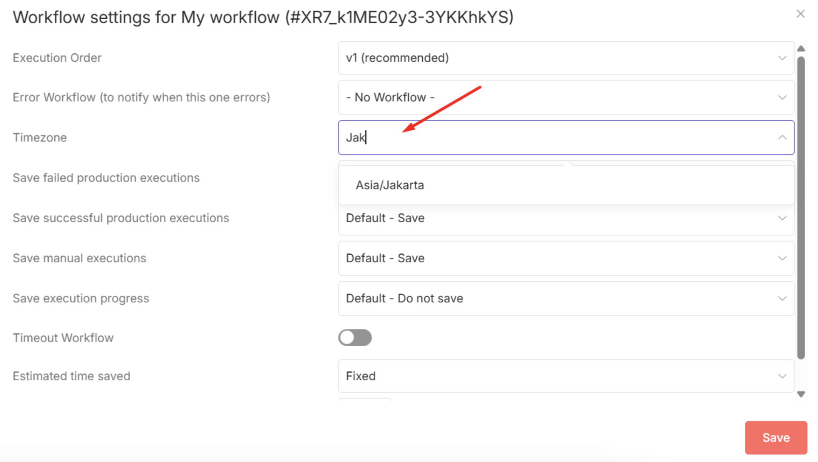Click the Save failed production executions label
The height and width of the screenshot is (462, 818).
coord(106,178)
